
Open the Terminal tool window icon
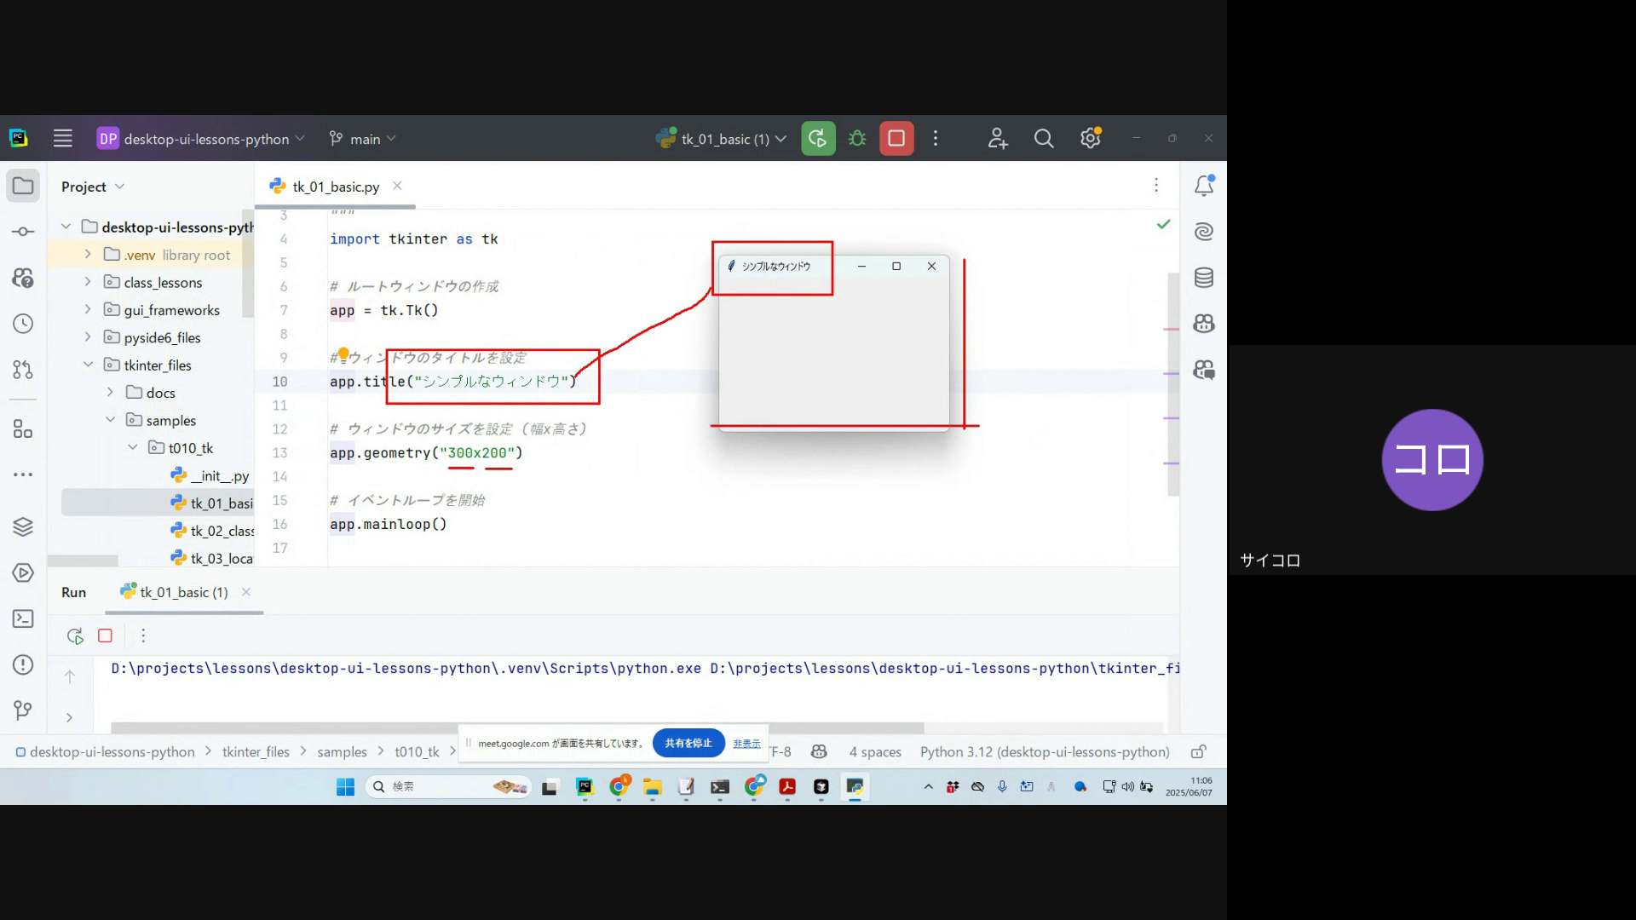click(23, 619)
